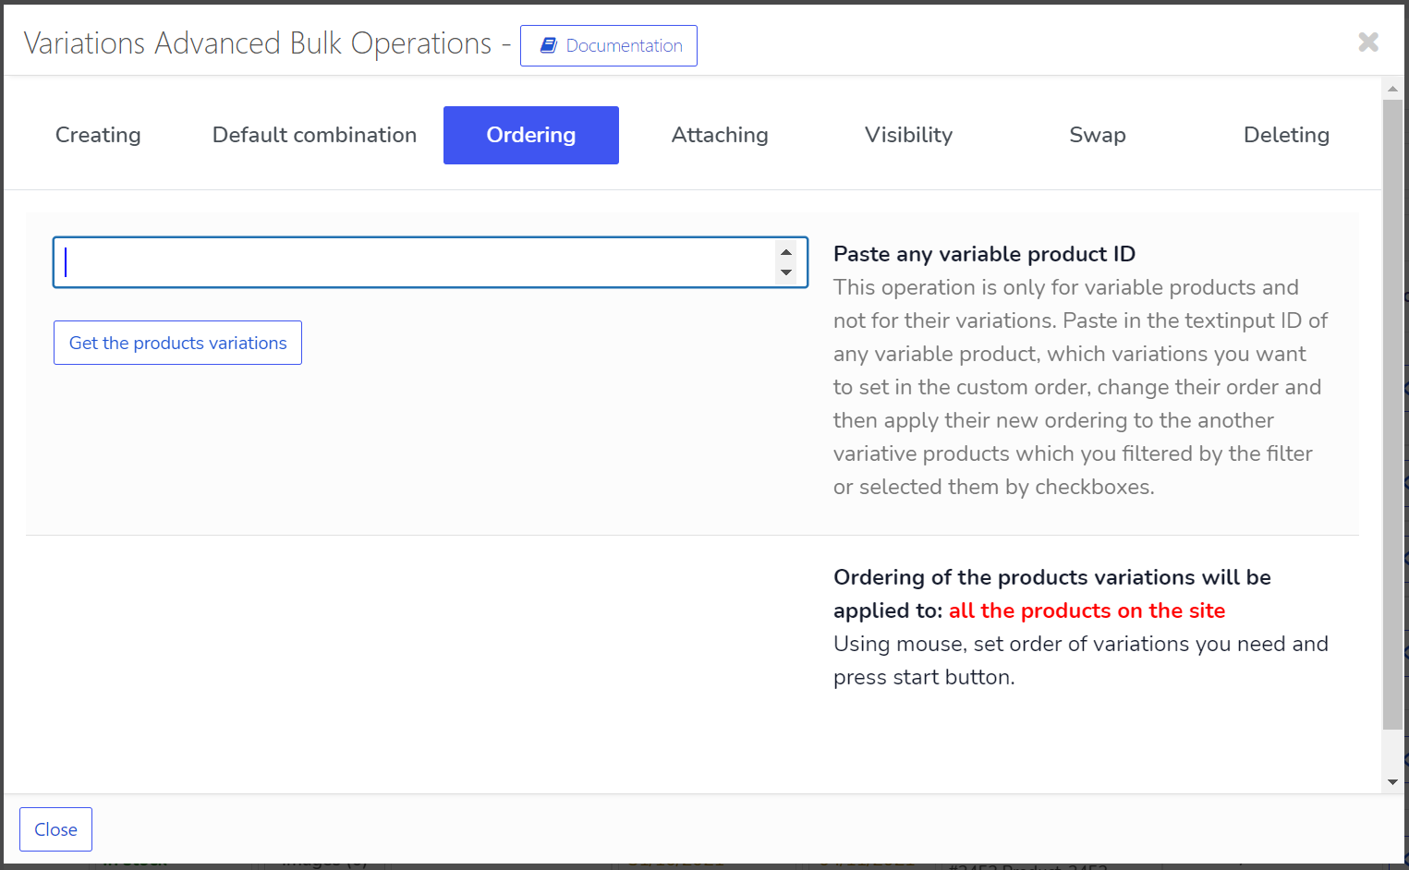Open the Default combination tab

point(314,135)
